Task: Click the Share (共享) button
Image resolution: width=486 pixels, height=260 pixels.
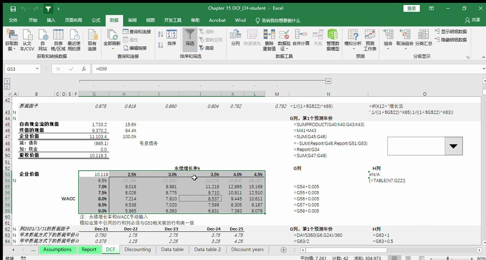Action: pyautogui.click(x=473, y=20)
